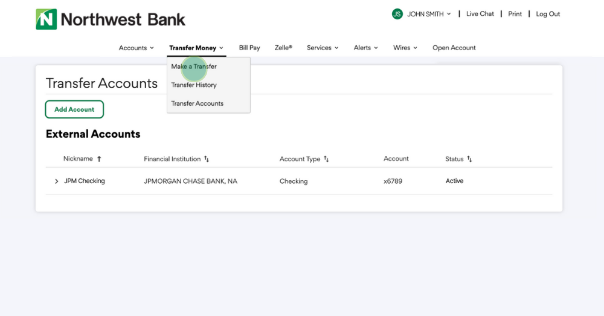Open the JOHN SMITH user dropdown
604x316 pixels.
(429, 14)
